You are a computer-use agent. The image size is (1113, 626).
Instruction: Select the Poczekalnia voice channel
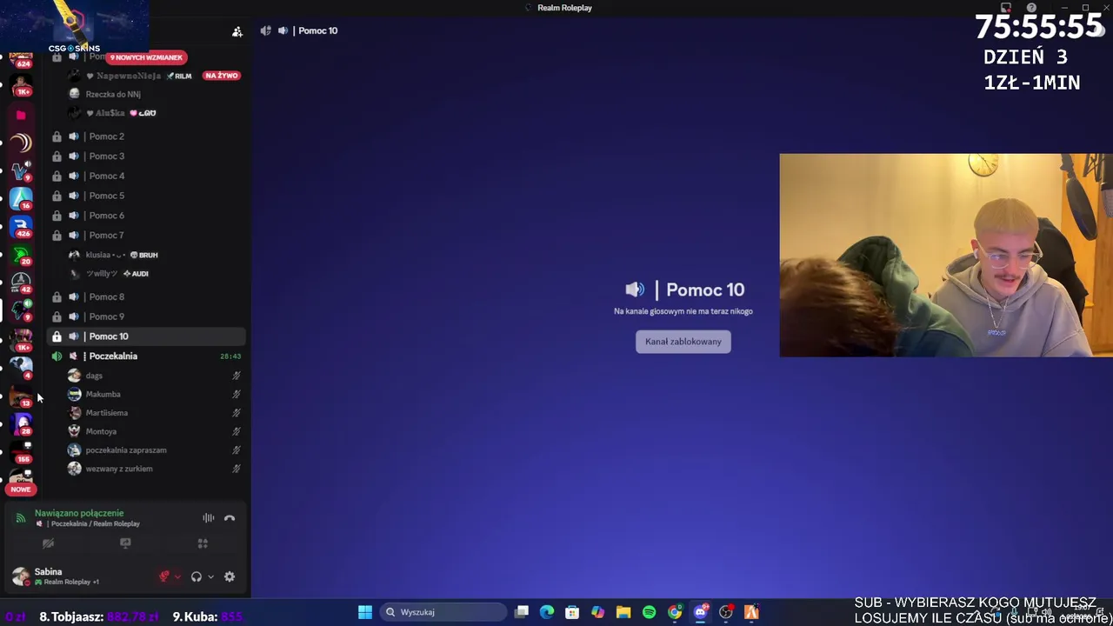tap(146, 356)
